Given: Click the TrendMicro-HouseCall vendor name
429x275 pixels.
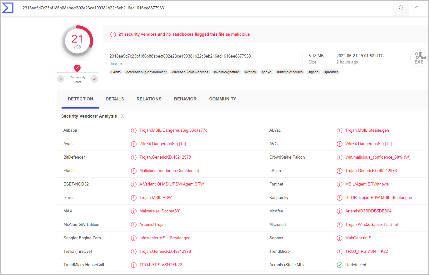Looking at the screenshot, I should pyautogui.click(x=84, y=265).
